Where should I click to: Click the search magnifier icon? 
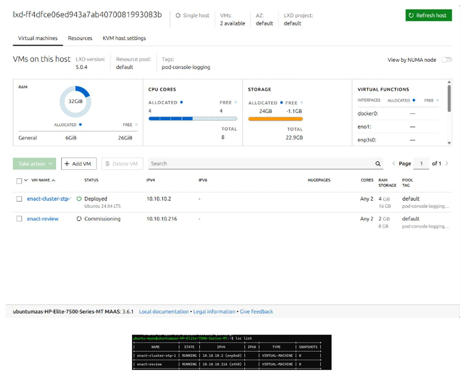pyautogui.click(x=378, y=164)
